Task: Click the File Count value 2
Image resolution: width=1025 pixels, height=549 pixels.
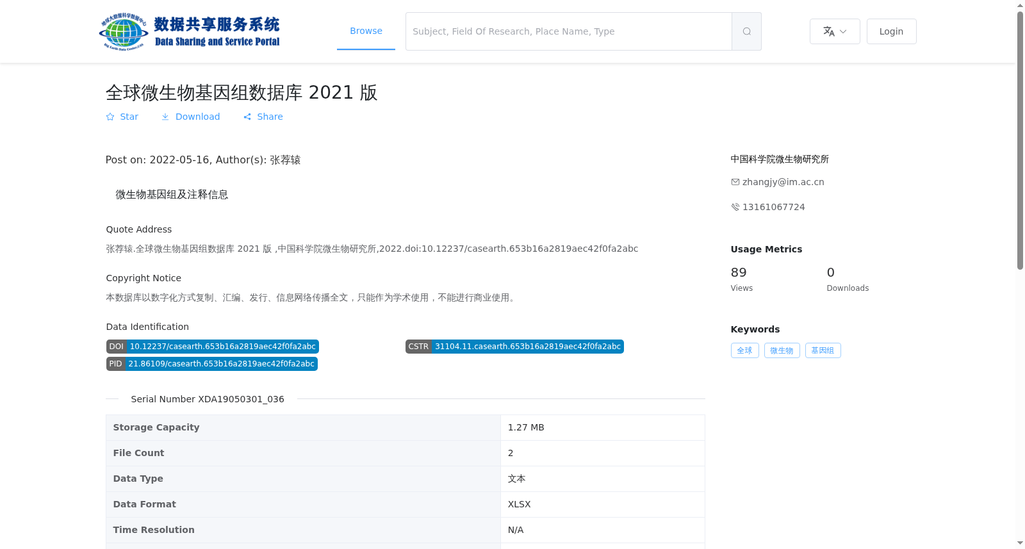Action: (x=511, y=453)
